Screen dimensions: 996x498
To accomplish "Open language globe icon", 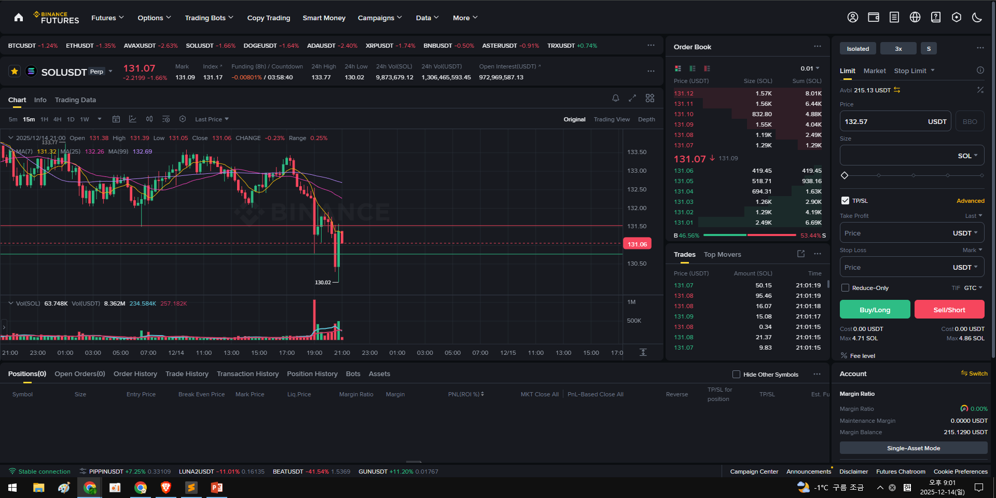I will click(x=915, y=17).
